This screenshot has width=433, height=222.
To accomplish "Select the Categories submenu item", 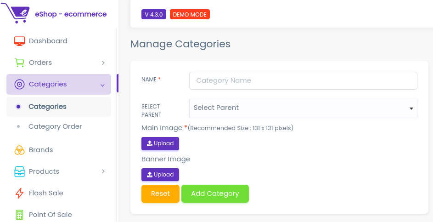I will (x=47, y=107).
